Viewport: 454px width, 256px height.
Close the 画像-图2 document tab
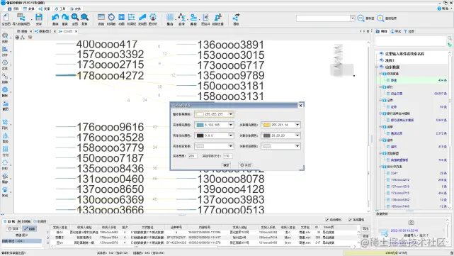coord(55,31)
